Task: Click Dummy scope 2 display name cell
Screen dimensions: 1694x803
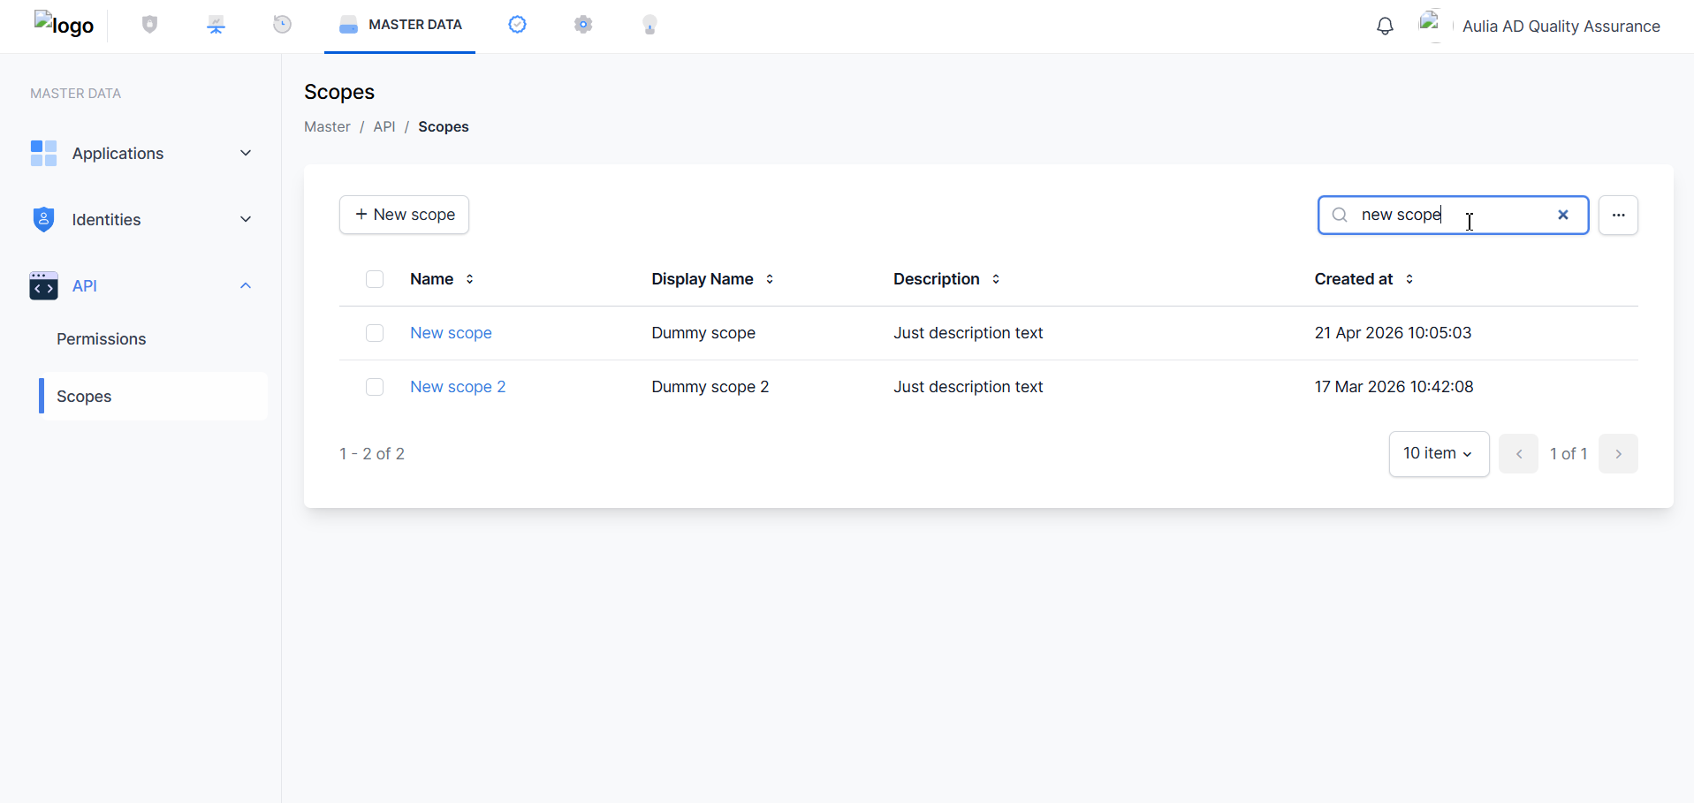Action: 710,387
